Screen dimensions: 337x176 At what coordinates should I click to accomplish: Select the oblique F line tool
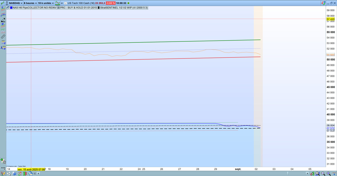[x=3, y=48]
